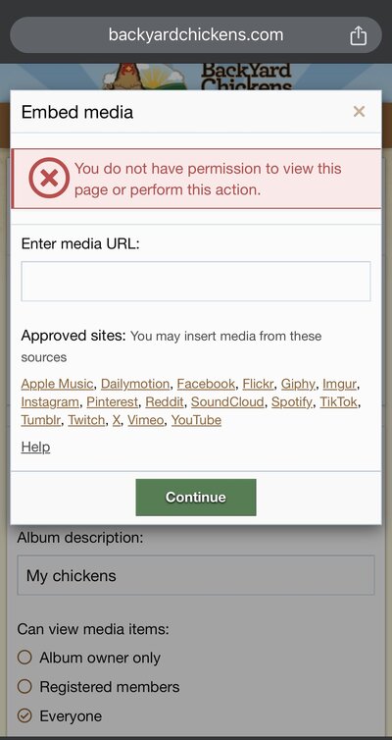
Task: Close the Embed media dialog
Action: coord(359,112)
